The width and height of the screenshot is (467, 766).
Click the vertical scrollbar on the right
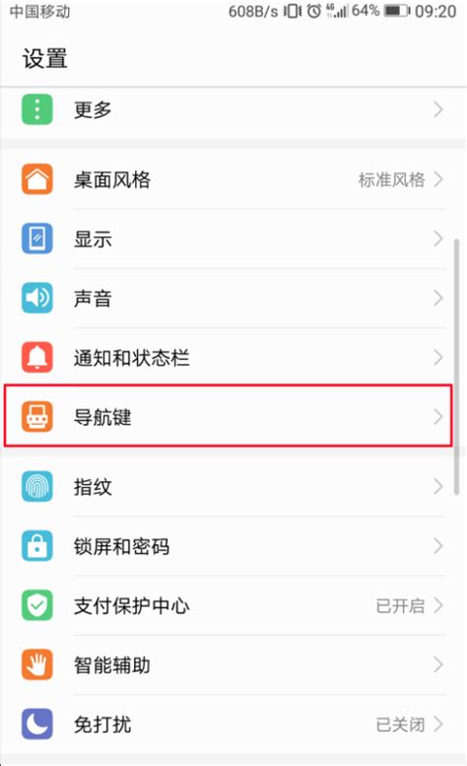click(x=457, y=367)
